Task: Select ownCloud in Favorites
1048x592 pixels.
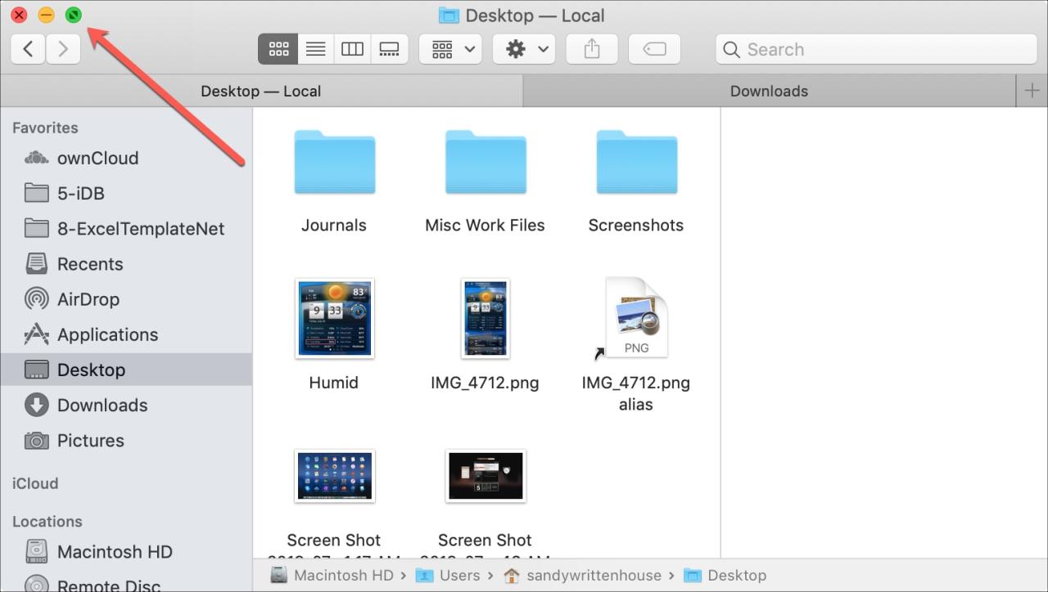Action: [97, 158]
